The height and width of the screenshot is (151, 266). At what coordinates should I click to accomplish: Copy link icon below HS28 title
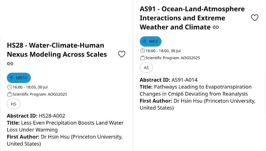coord(10,64)
